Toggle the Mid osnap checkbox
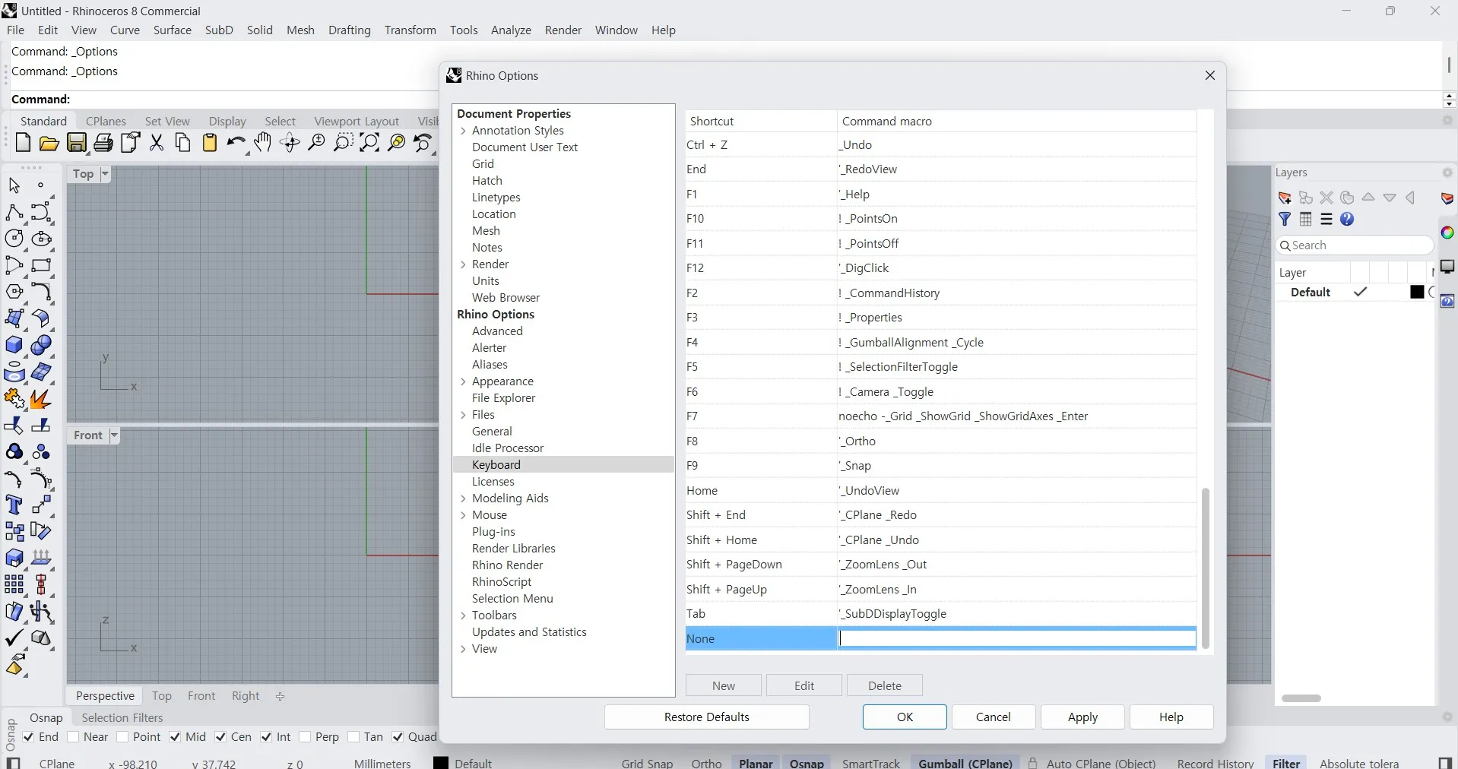The width and height of the screenshot is (1458, 769). 175,737
